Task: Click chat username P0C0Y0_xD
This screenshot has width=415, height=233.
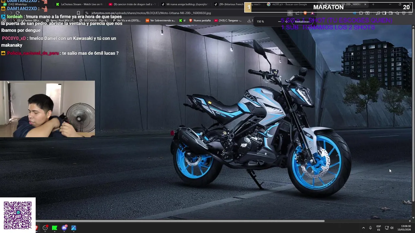Action: coord(14,38)
